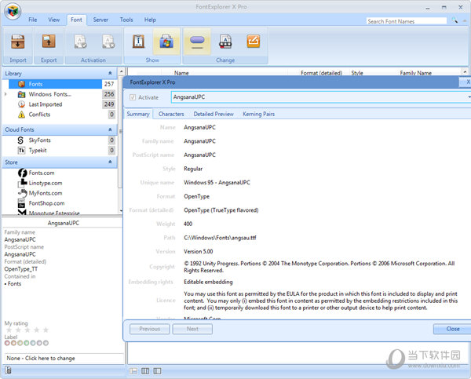Click the font list scrollbar up arrow
This screenshot has height=379, width=471.
(x=465, y=72)
